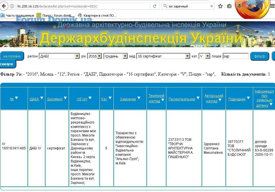275x192 pixels.
Task: Go back using the browser back arrow
Action: point(4,6)
